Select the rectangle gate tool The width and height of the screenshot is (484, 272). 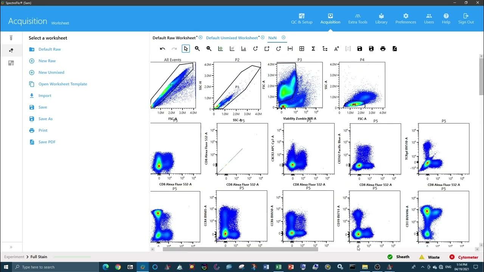coord(267,49)
